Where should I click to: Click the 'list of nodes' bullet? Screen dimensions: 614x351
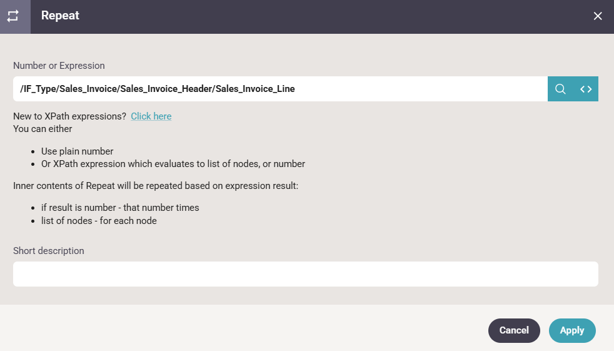[x=99, y=220]
